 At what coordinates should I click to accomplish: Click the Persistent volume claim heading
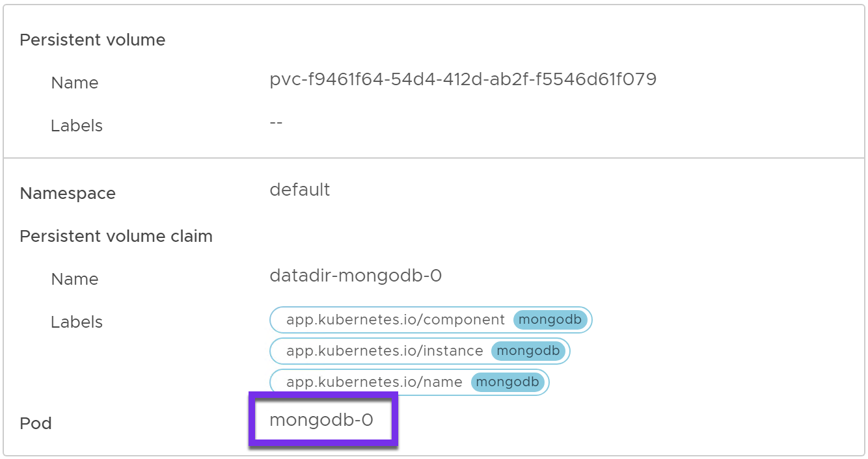point(116,237)
